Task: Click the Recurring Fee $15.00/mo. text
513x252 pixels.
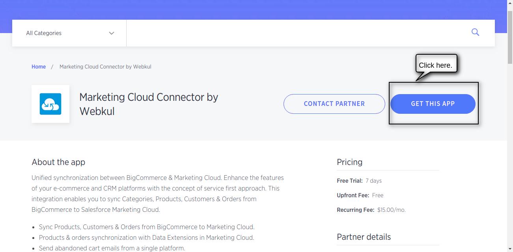Action: 371,210
